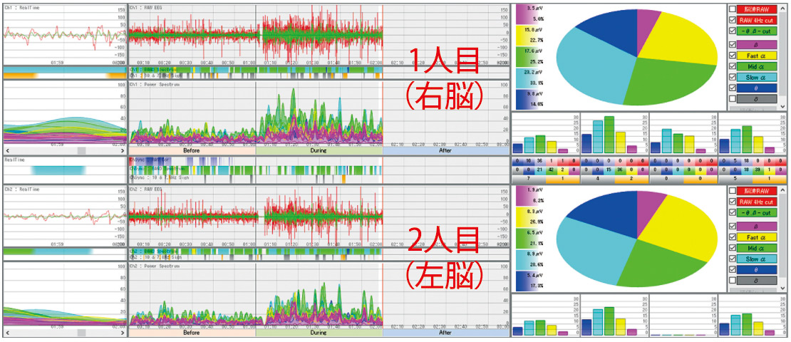Click blue θ color swatch in upper band list

pos(756,89)
